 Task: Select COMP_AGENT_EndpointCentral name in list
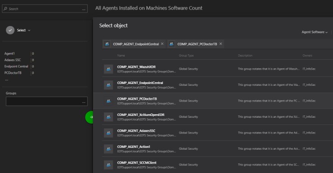point(140,83)
